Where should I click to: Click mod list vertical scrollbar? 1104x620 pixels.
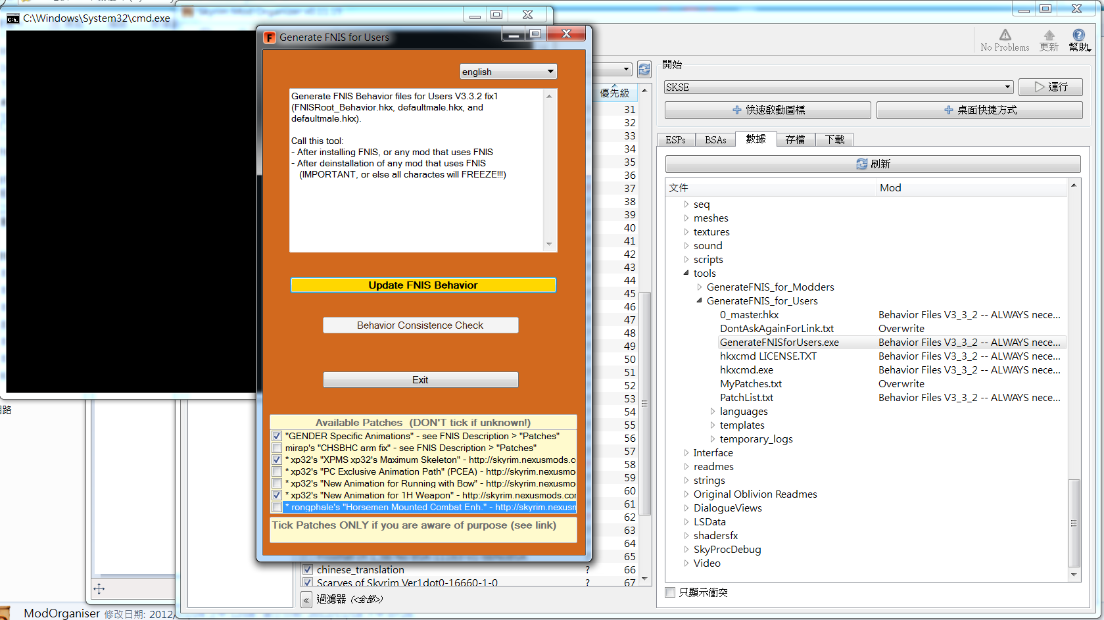click(644, 403)
